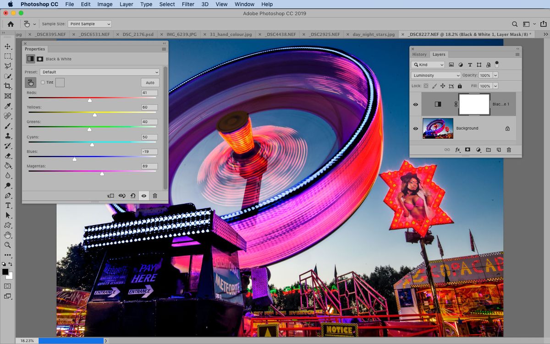The width and height of the screenshot is (550, 344).
Task: Add a new layer mask in the Layers panel
Action: (467, 149)
